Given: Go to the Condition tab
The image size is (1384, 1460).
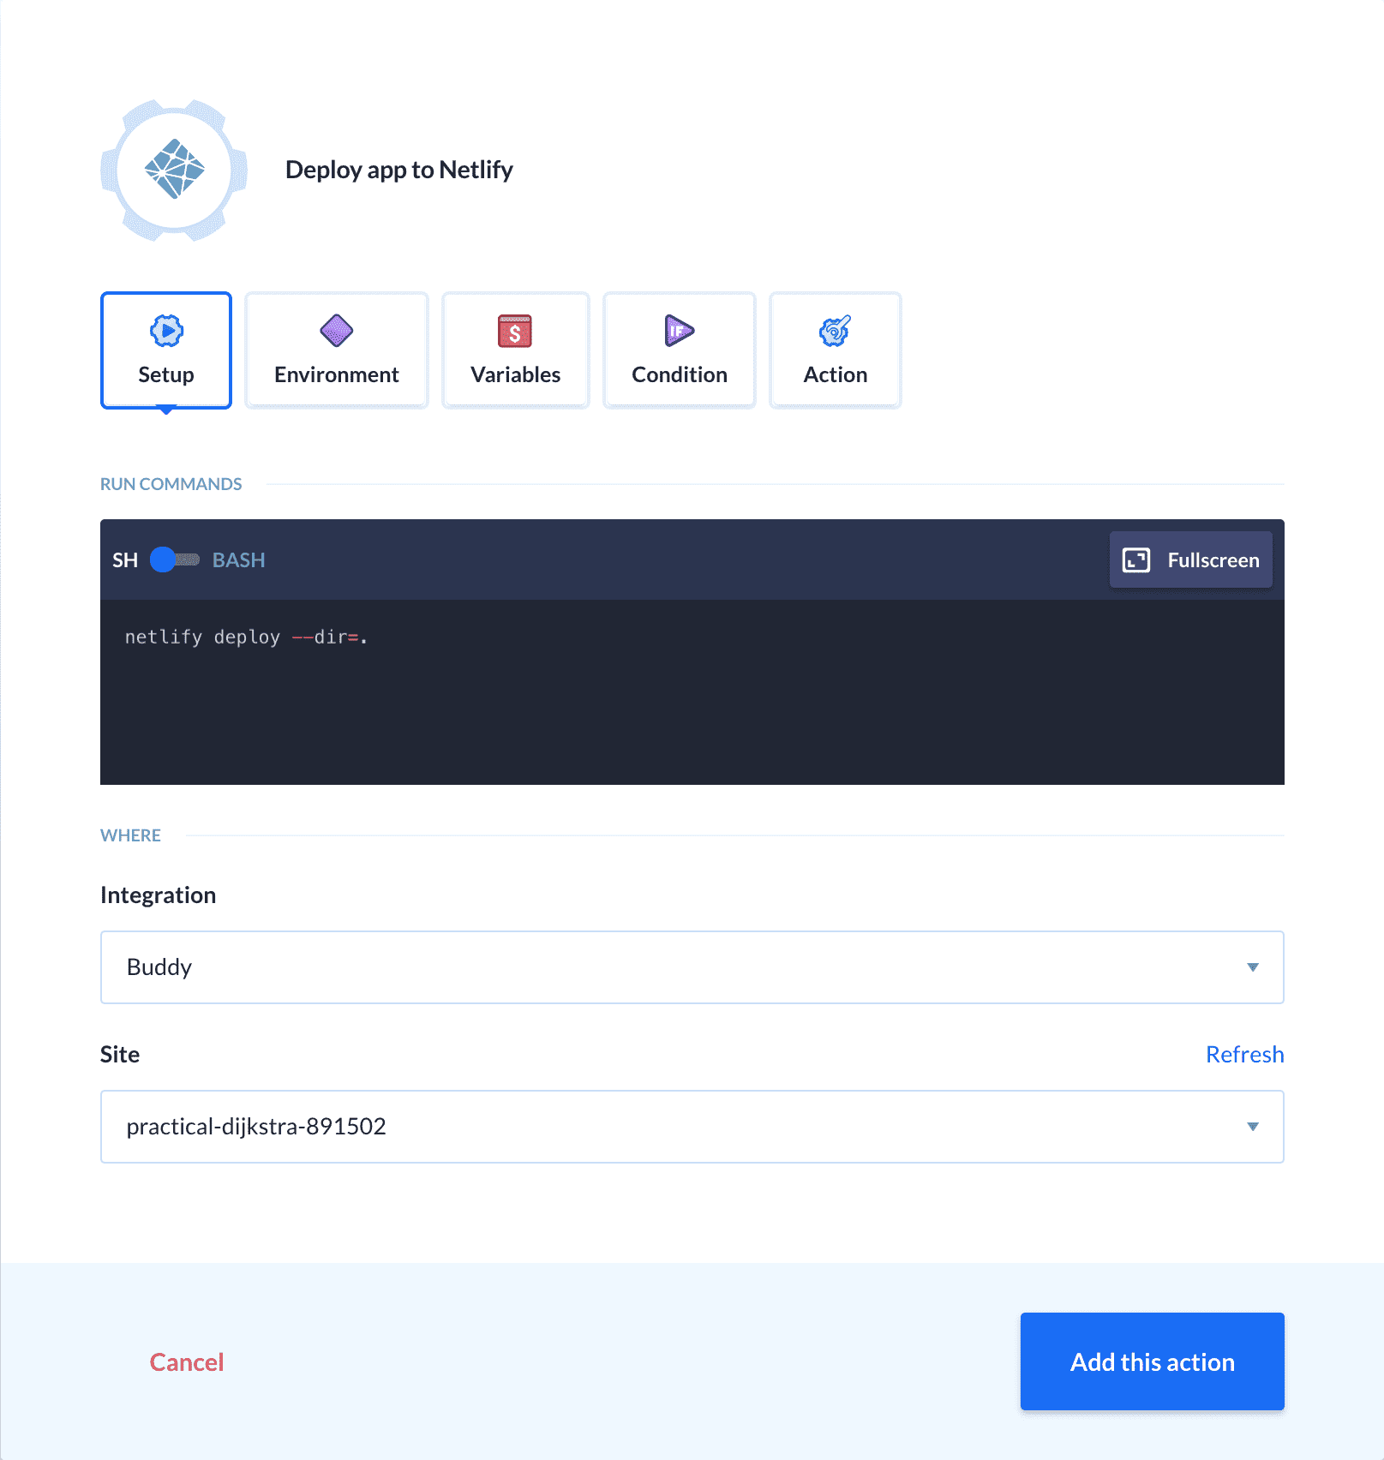Looking at the screenshot, I should tap(680, 350).
